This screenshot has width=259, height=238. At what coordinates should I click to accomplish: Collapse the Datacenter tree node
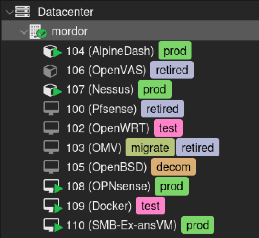pos(9,12)
